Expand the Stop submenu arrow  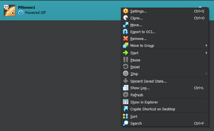coord(206,73)
